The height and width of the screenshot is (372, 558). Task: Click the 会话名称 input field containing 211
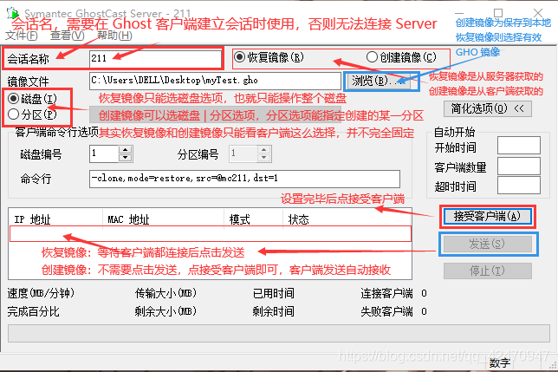coord(155,58)
